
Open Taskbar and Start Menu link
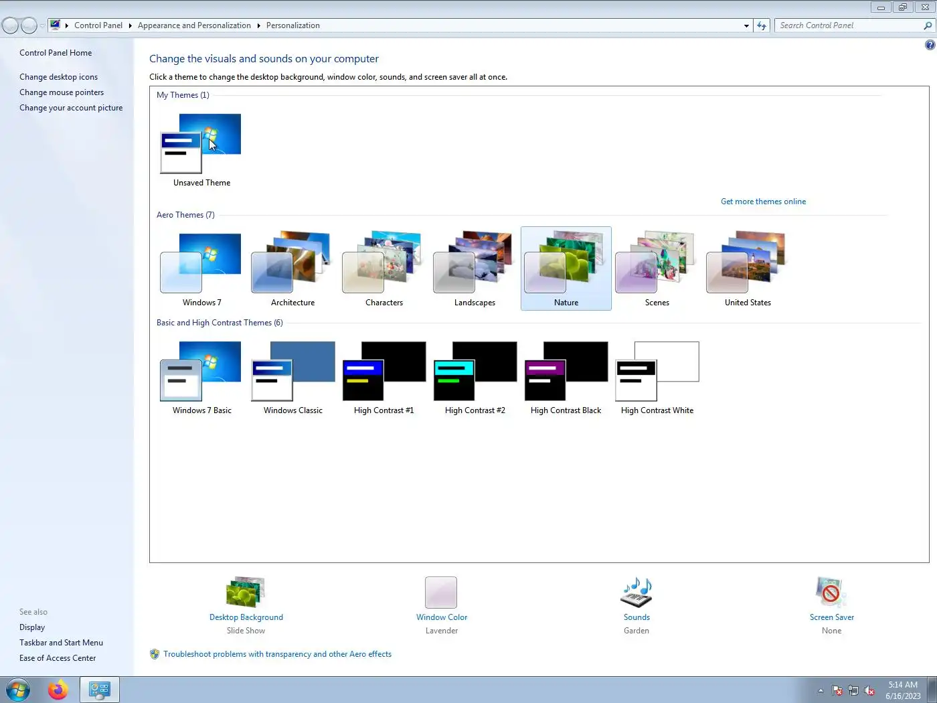[x=61, y=643]
